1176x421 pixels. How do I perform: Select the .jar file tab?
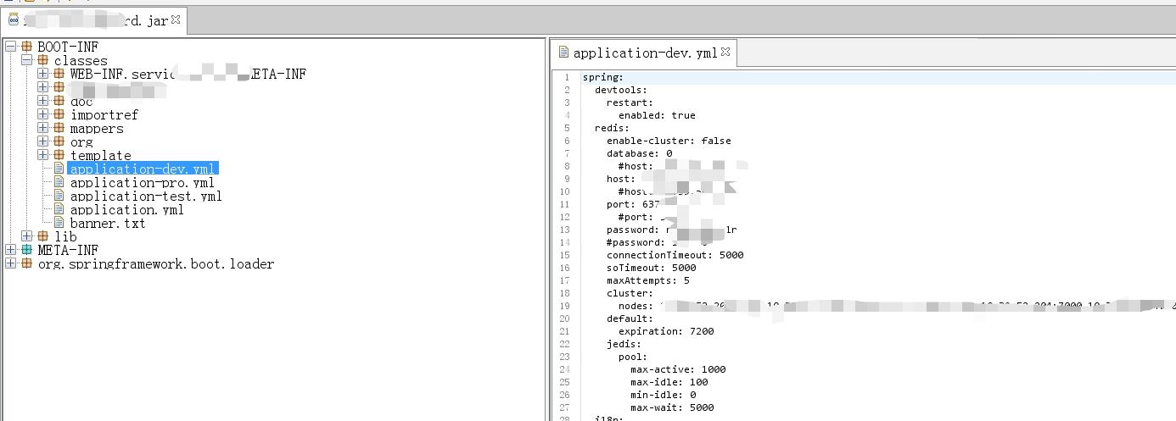[95, 20]
